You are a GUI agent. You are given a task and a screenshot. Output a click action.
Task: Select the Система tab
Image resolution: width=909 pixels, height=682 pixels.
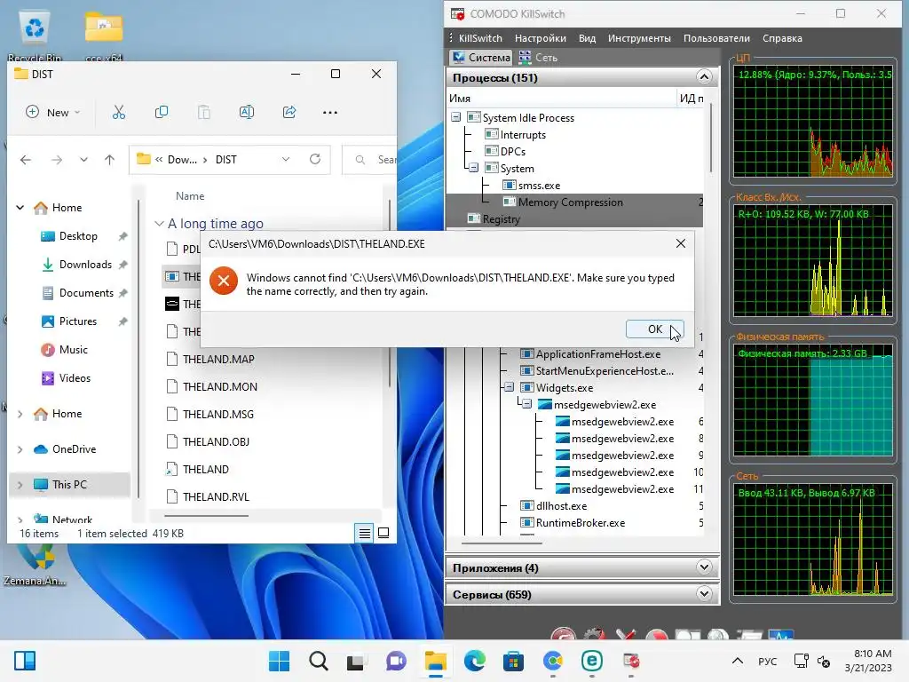(481, 58)
